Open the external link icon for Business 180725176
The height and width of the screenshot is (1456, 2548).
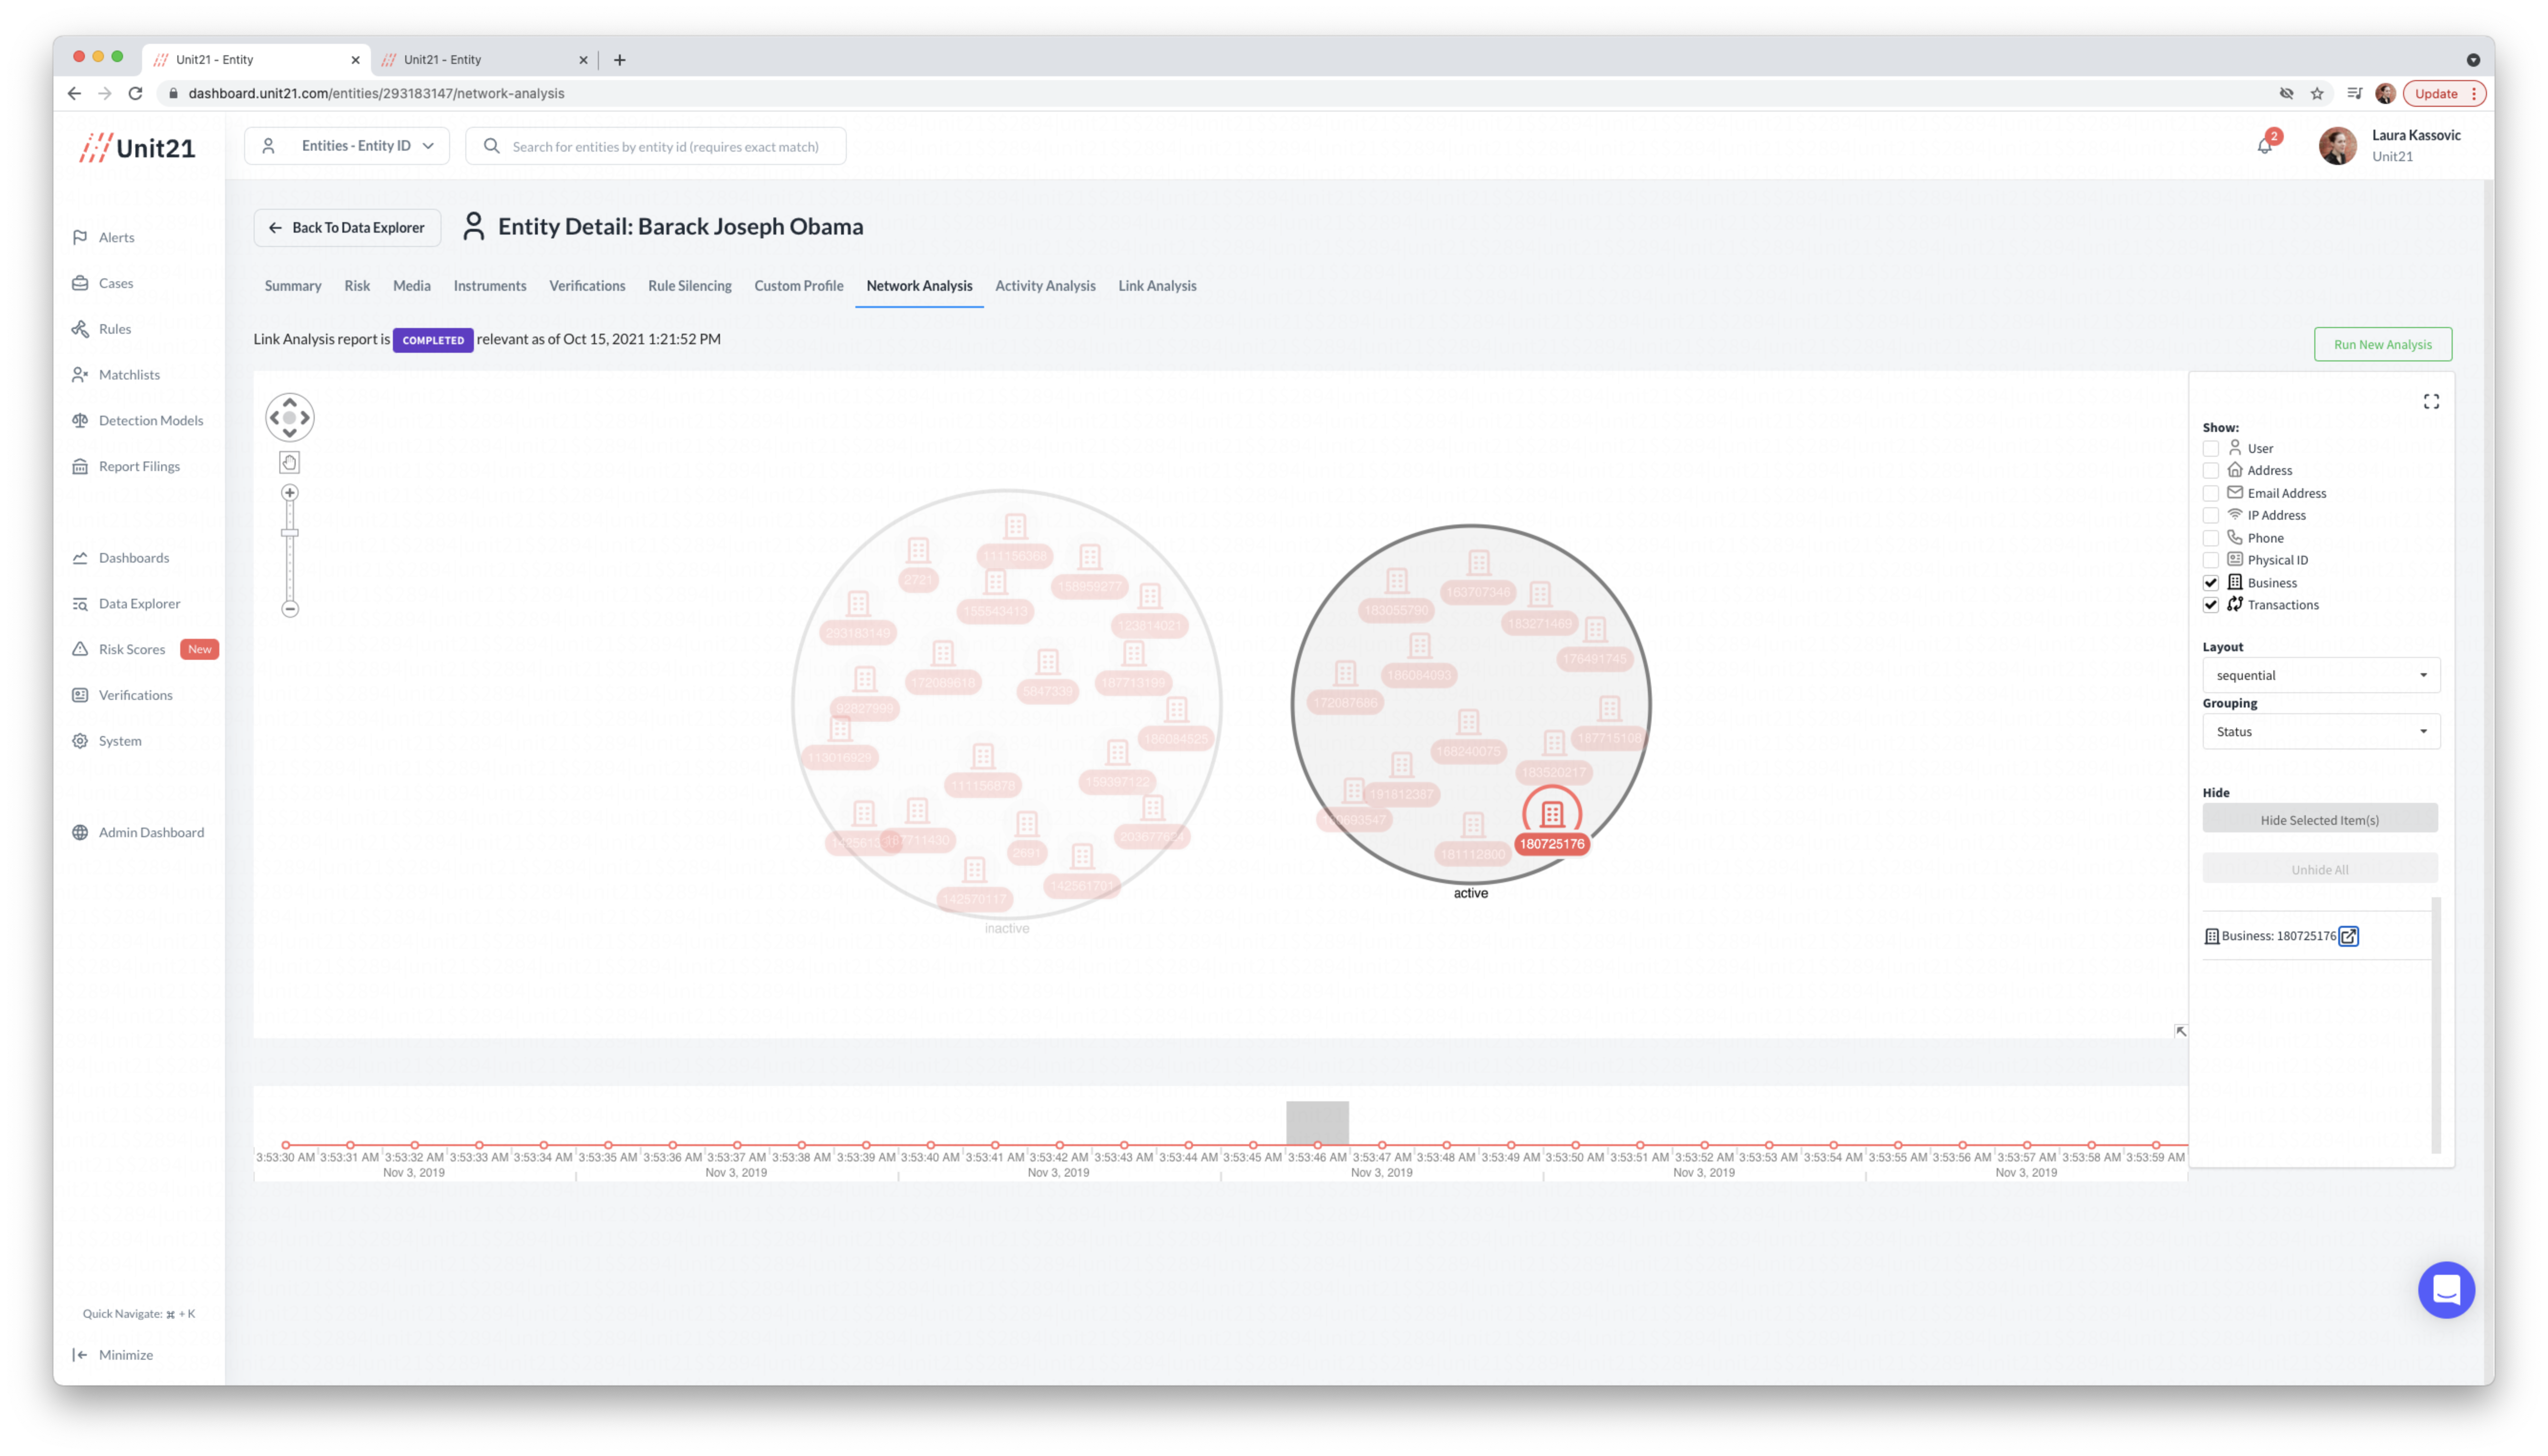pyautogui.click(x=2348, y=936)
